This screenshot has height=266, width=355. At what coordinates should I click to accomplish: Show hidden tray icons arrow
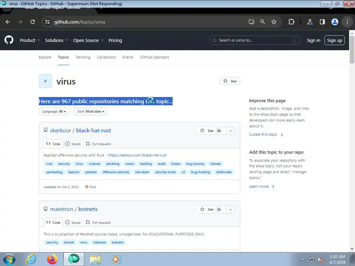[303, 260]
